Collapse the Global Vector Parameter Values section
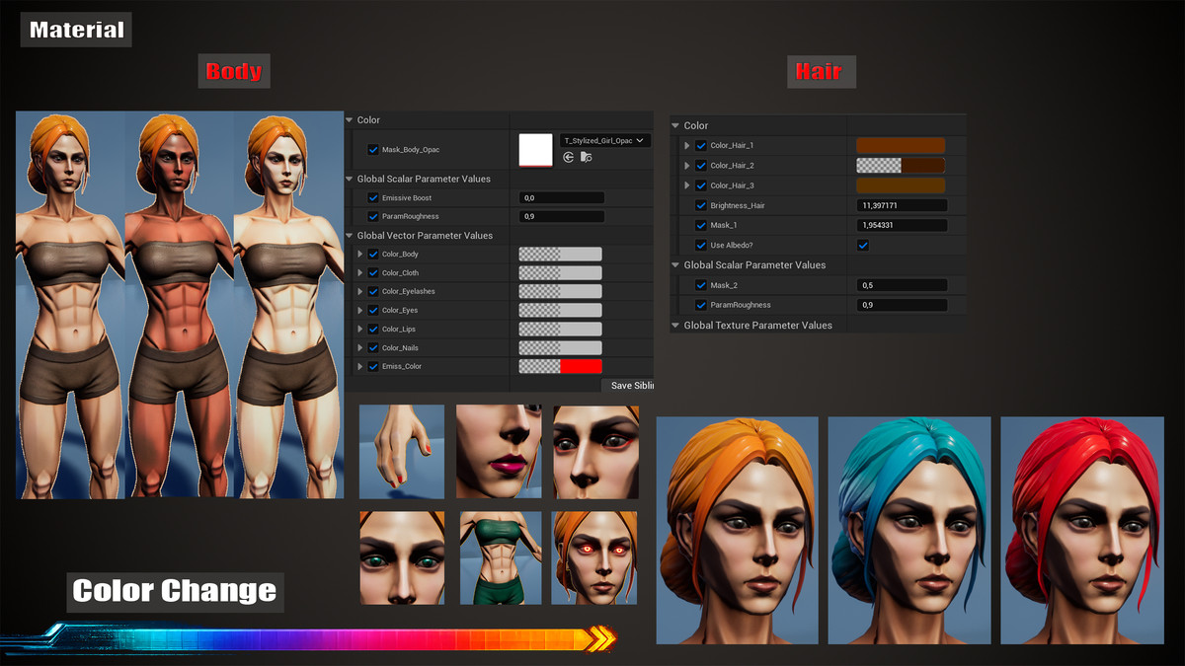The height and width of the screenshot is (666, 1185). 351,236
